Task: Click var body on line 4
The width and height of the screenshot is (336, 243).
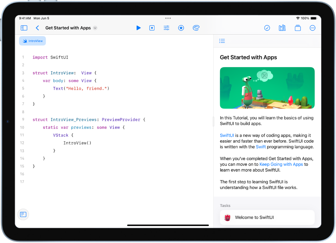Action: click(x=53, y=81)
